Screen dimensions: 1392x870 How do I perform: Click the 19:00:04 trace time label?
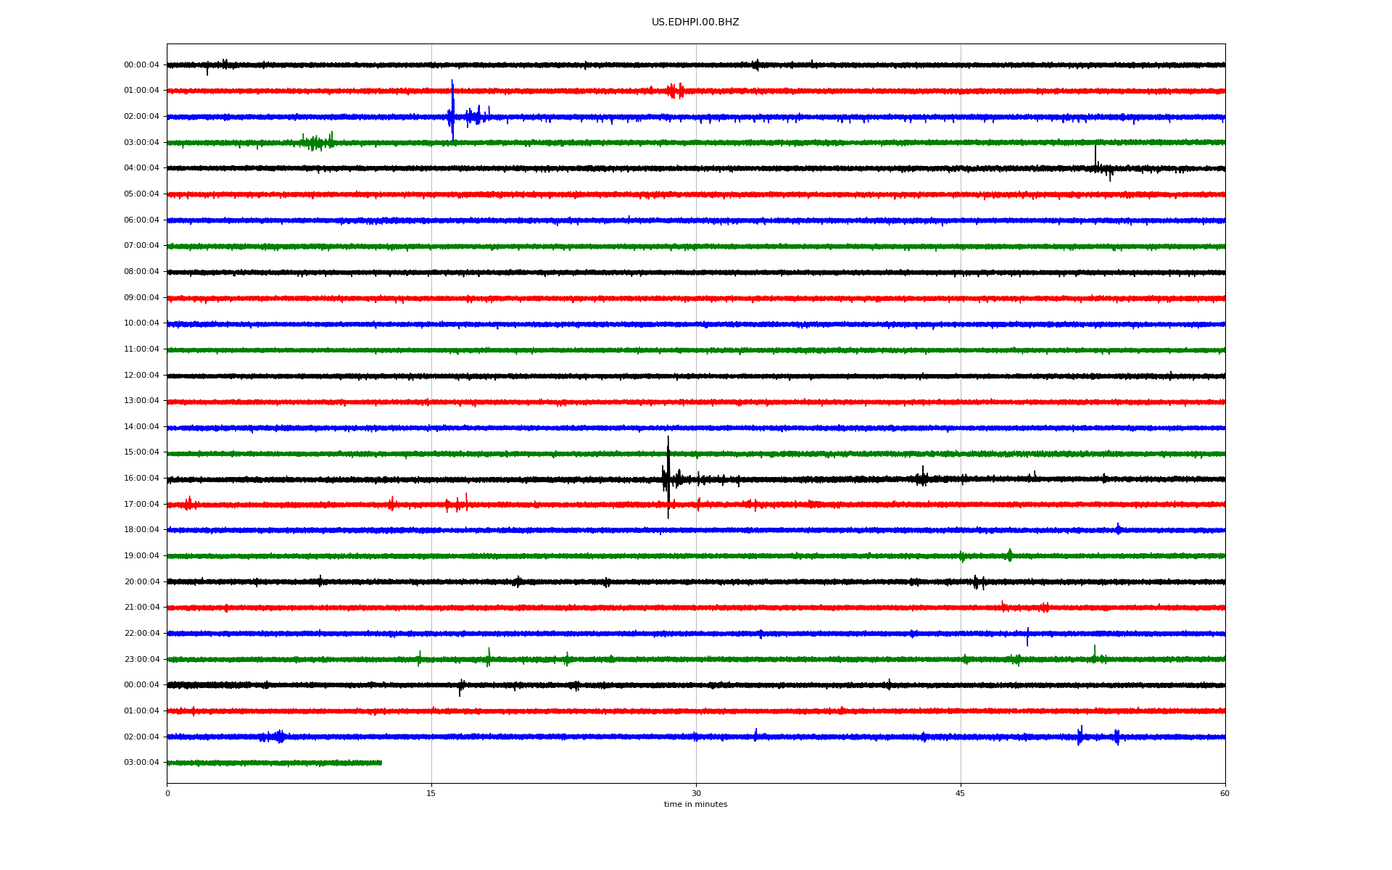(x=141, y=556)
